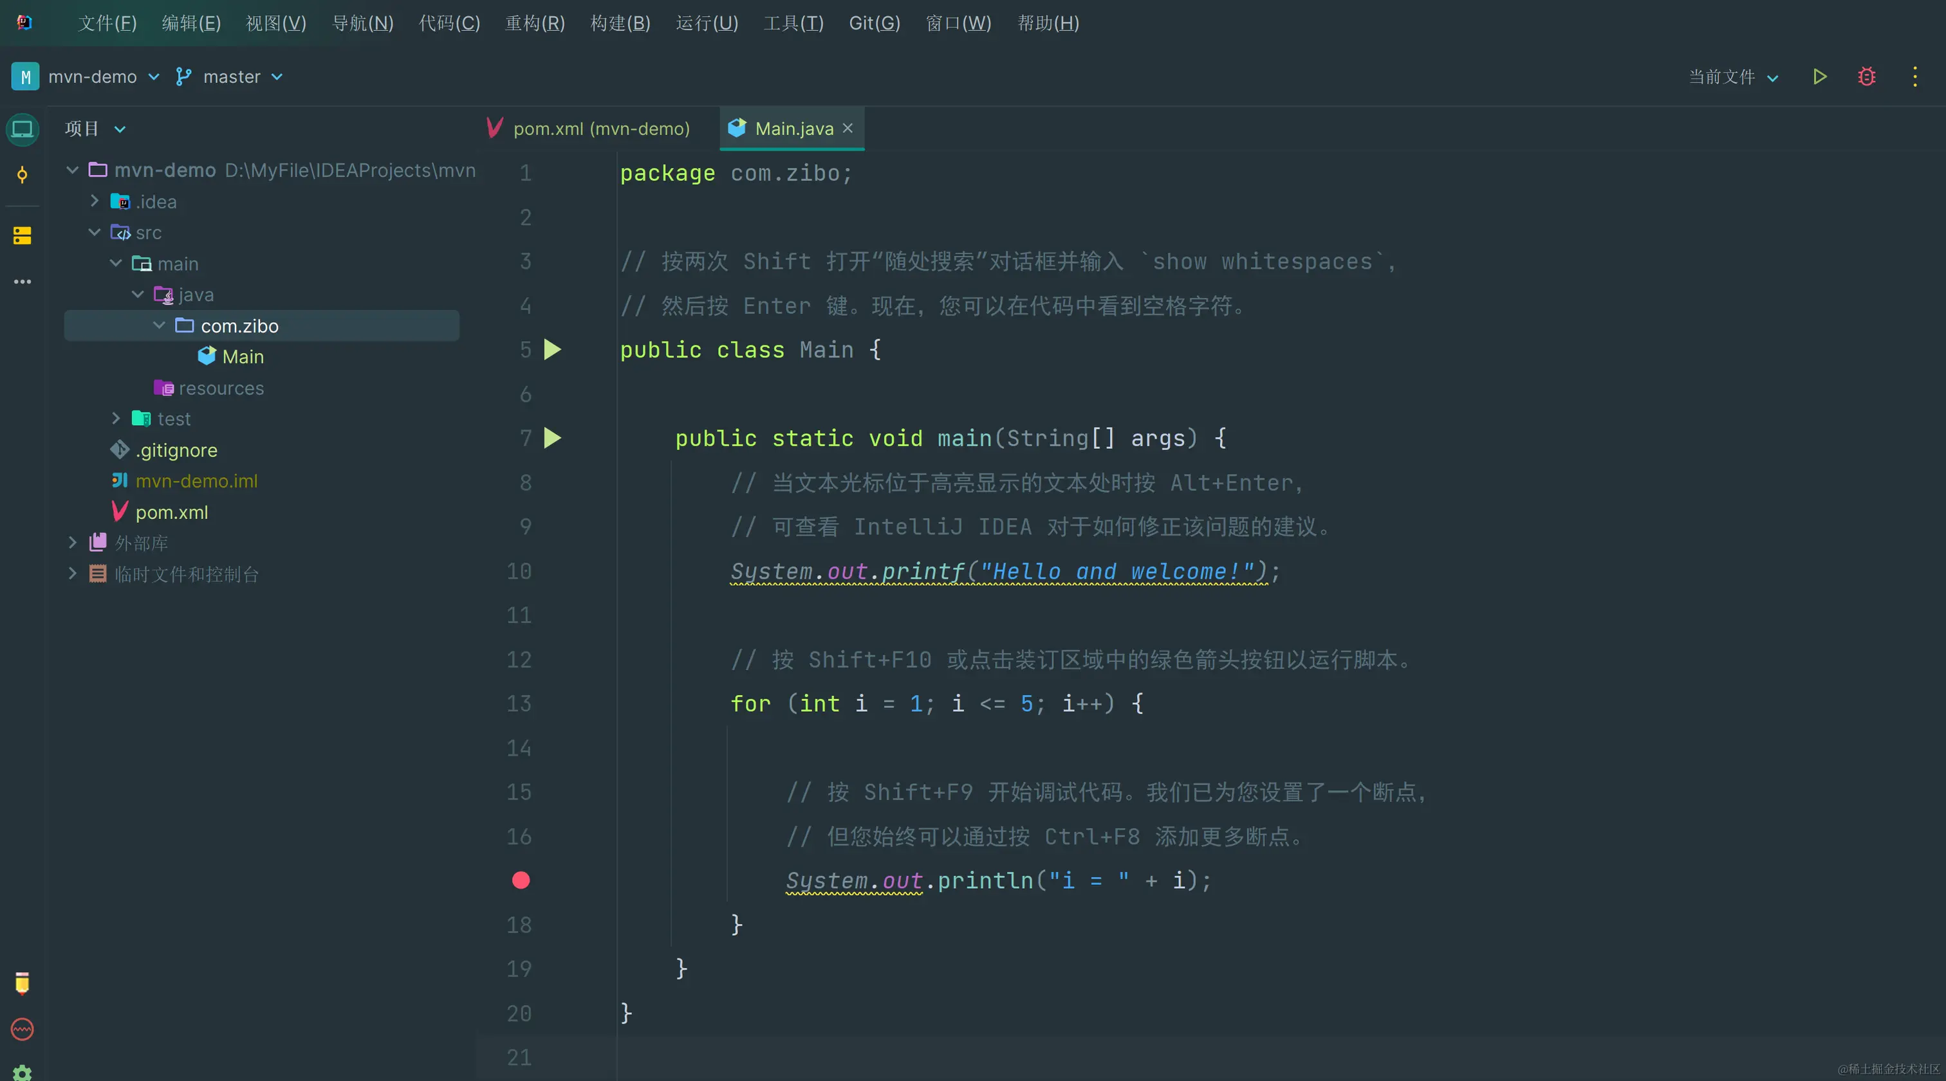The width and height of the screenshot is (1946, 1081).
Task: Close the Main.java editor tab
Action: tap(848, 129)
